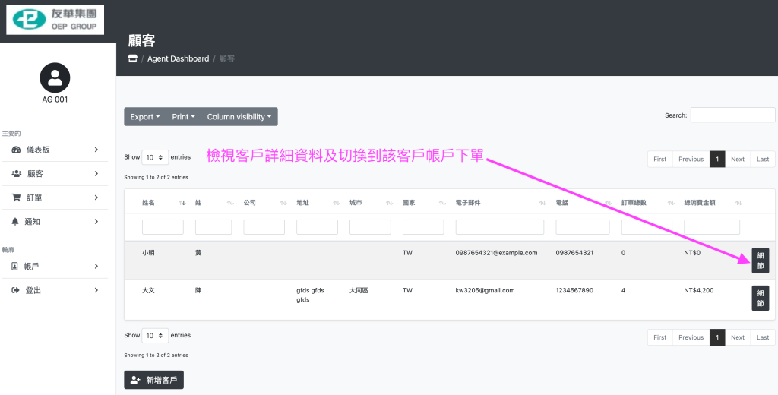Sort table by 訂單總數 column arrows
The height and width of the screenshot is (395, 778).
coord(670,203)
